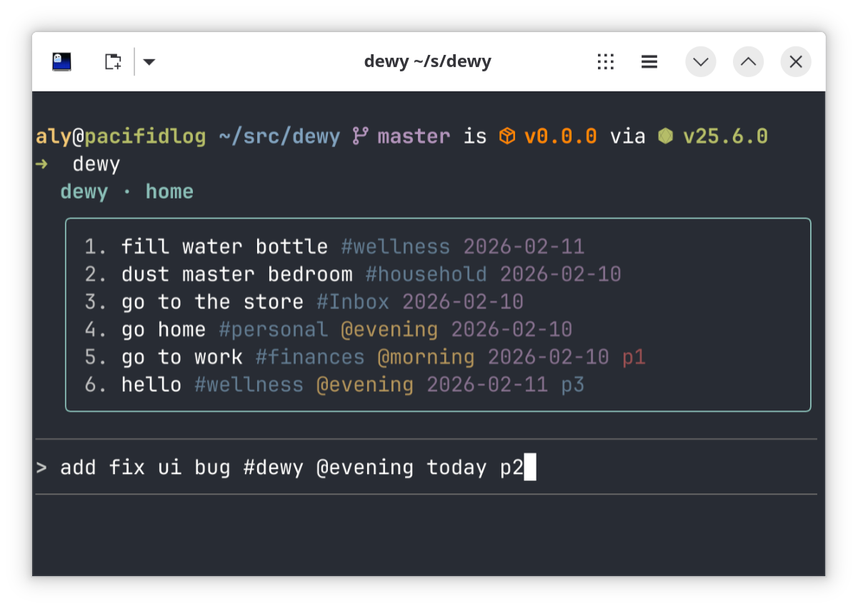Open the grid overview button
The height and width of the screenshot is (609, 858).
606,62
